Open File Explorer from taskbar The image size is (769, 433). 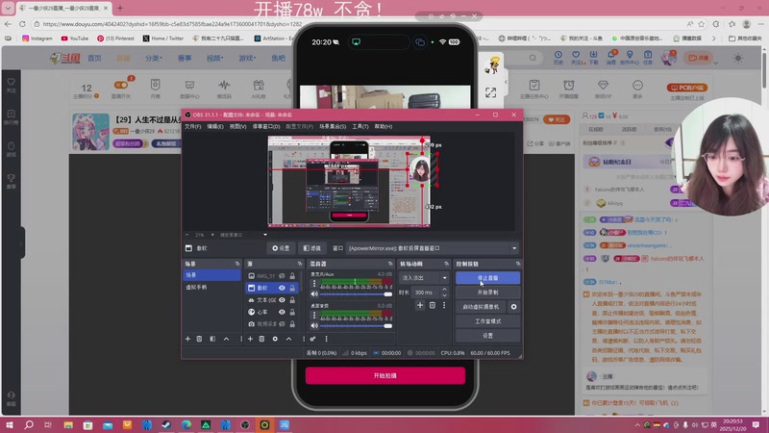point(68,424)
